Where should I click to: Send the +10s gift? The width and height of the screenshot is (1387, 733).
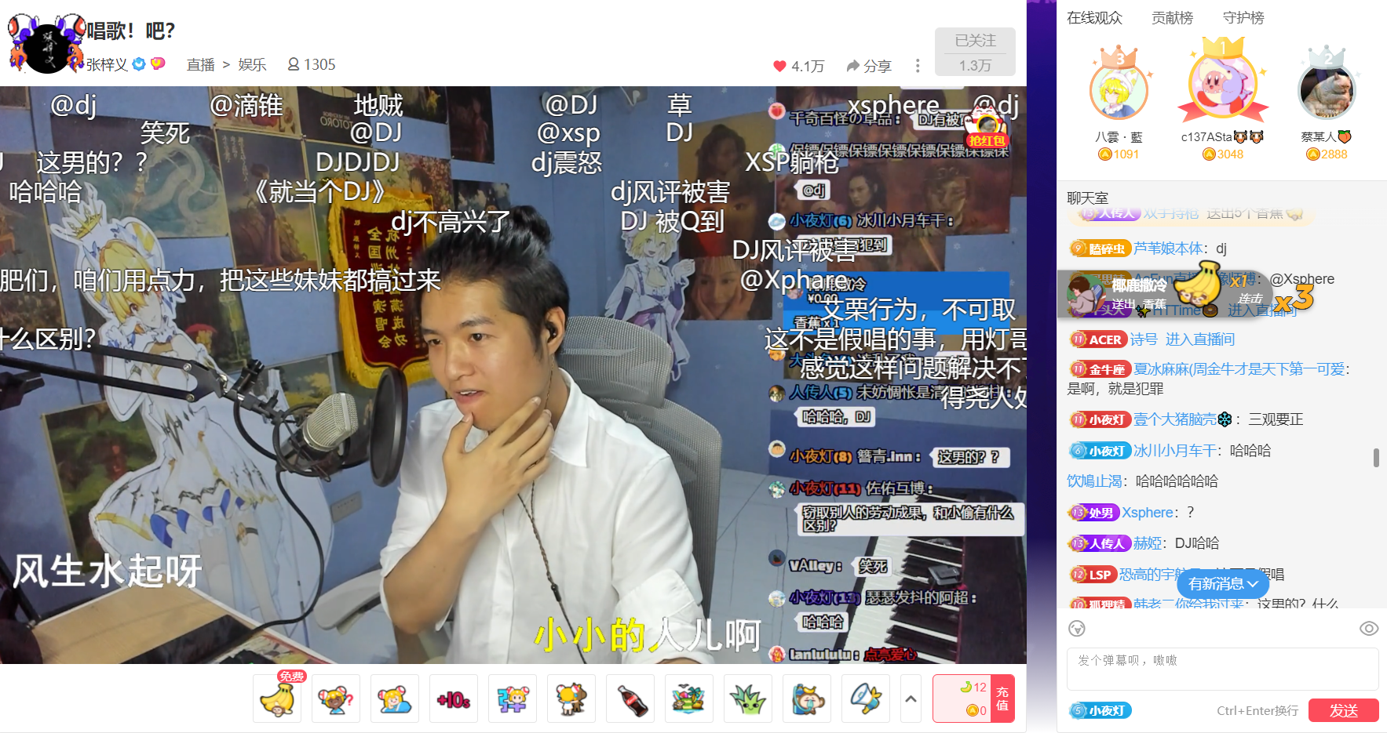[454, 698]
